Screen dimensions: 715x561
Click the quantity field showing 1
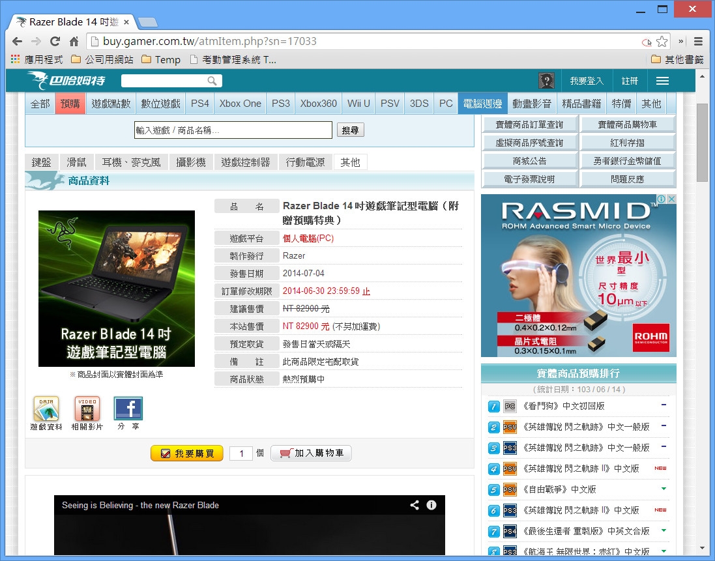(x=241, y=453)
